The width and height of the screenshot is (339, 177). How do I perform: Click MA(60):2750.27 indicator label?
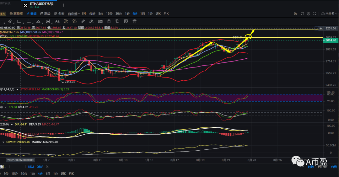click(x=52, y=32)
